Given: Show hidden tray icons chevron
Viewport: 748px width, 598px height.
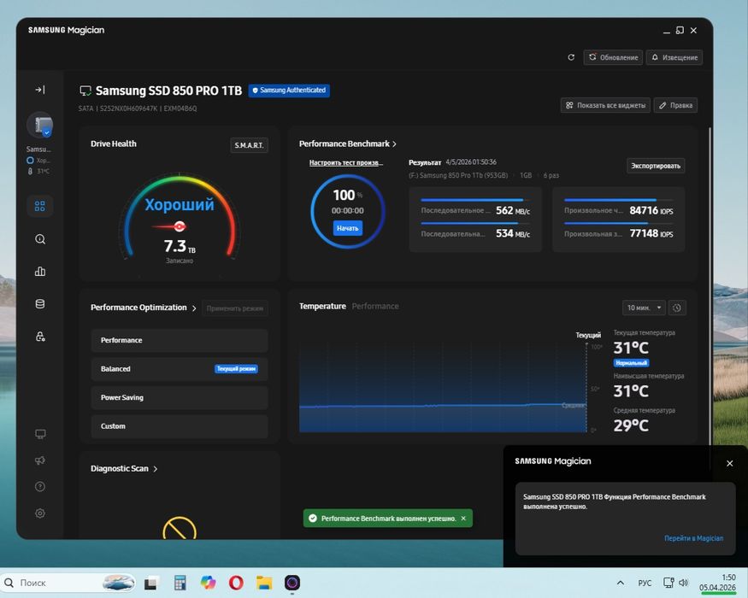Looking at the screenshot, I should (x=620, y=583).
